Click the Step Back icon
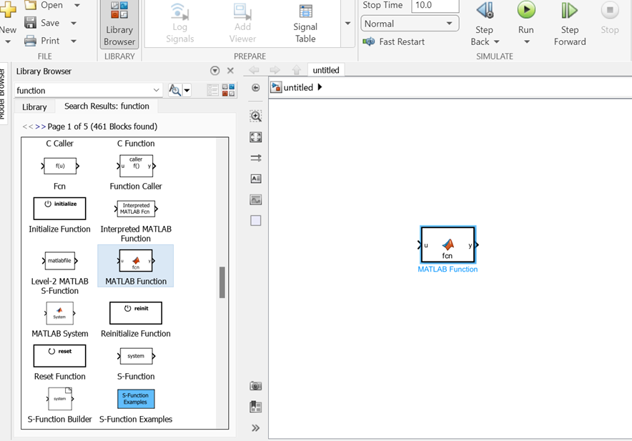The image size is (632, 441). tap(484, 11)
